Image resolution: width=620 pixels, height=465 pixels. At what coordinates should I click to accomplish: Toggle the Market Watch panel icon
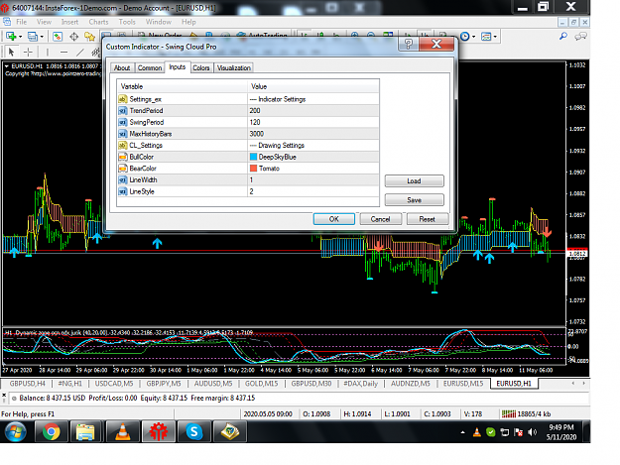point(58,37)
